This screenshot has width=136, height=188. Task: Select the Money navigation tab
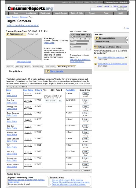click(x=92, y=13)
